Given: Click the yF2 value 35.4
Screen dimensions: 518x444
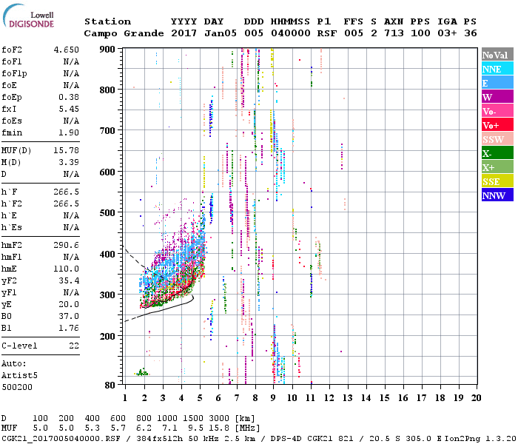Looking at the screenshot, I should pos(69,280).
